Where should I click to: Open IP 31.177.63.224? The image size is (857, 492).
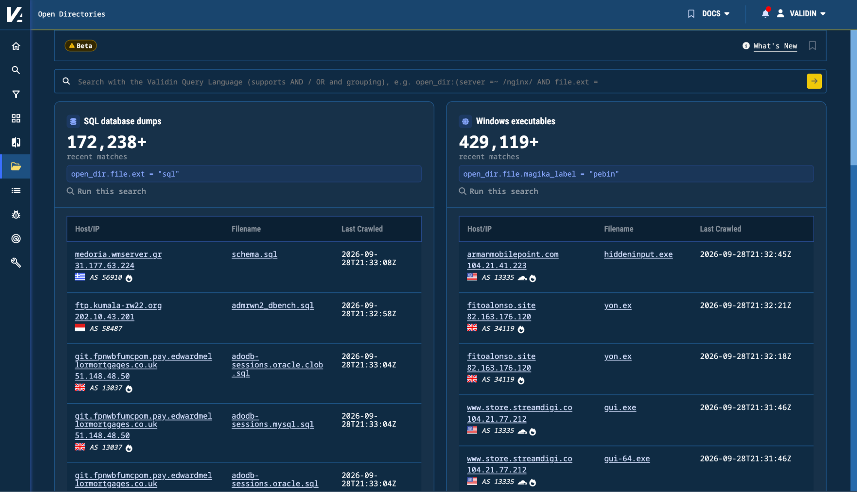pos(105,266)
